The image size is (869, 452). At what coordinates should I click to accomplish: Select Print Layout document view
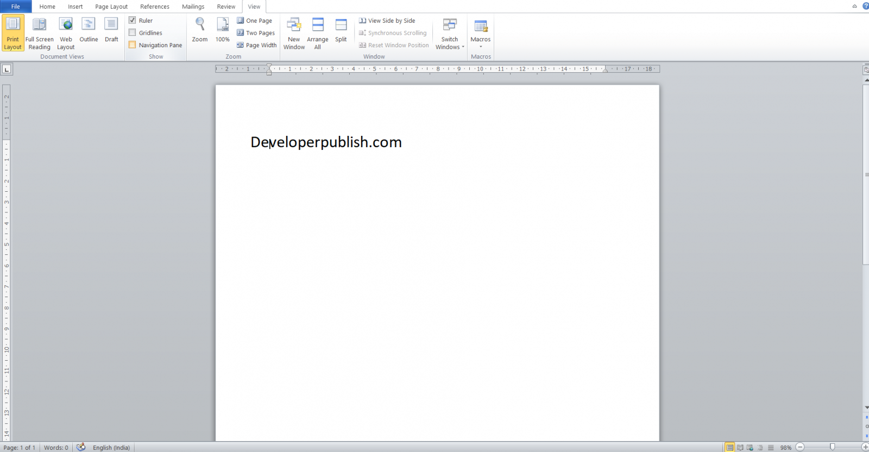(13, 33)
